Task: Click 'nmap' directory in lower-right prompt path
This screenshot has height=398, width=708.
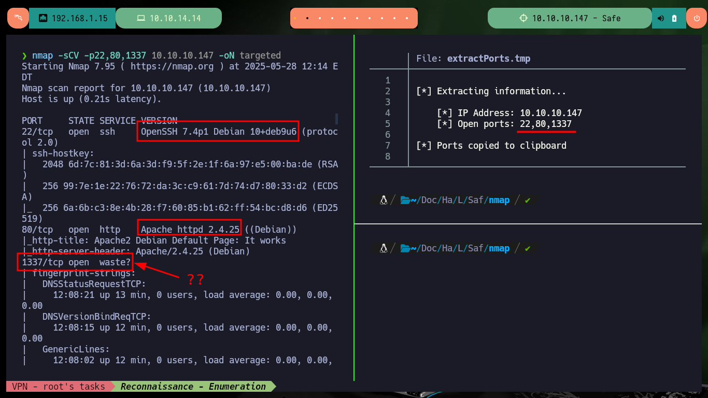Action: click(499, 248)
